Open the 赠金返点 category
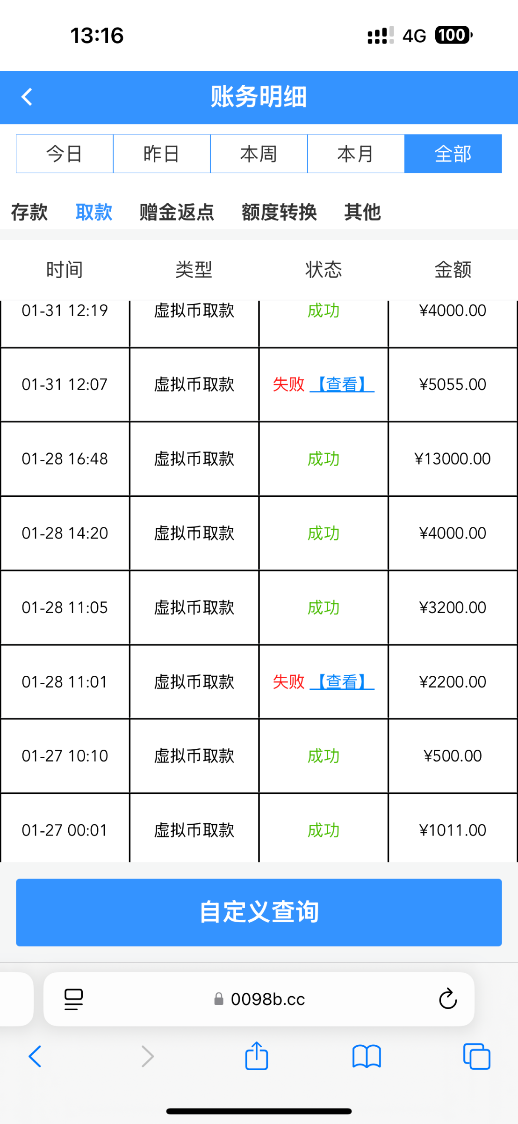 point(177,212)
